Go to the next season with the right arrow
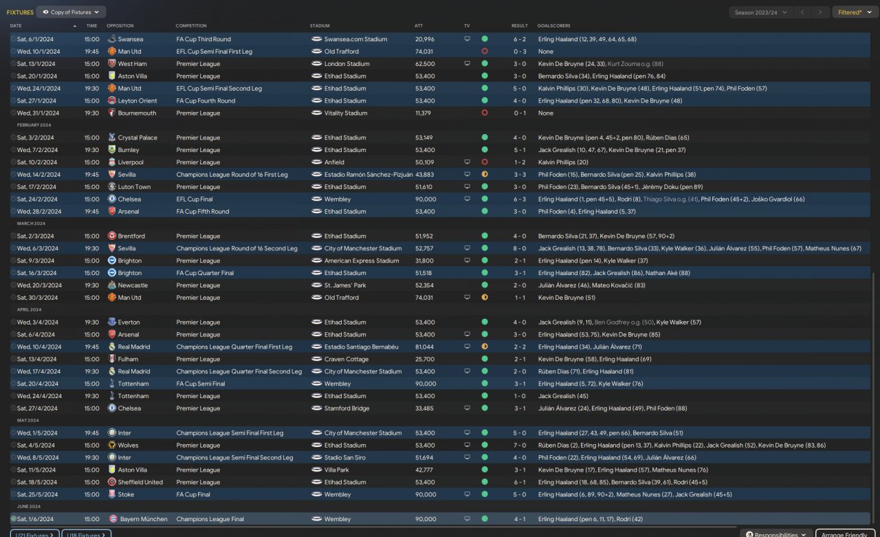 (820, 12)
